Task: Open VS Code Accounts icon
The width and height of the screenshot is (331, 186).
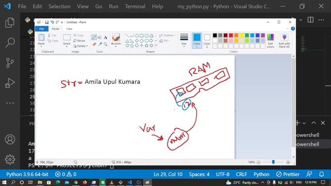Action: coord(10,139)
